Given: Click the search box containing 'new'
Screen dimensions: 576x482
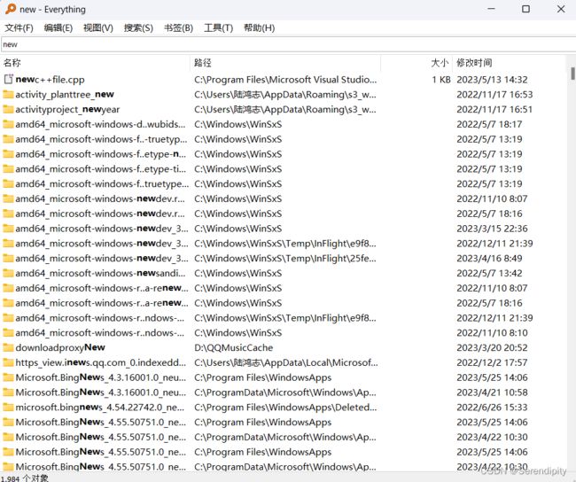Looking at the screenshot, I should 288,44.
